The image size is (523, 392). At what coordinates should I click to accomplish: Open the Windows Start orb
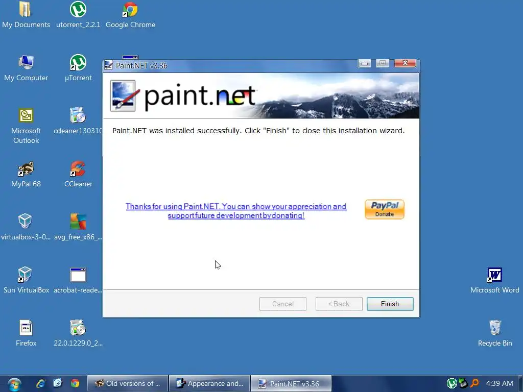[x=14, y=384]
